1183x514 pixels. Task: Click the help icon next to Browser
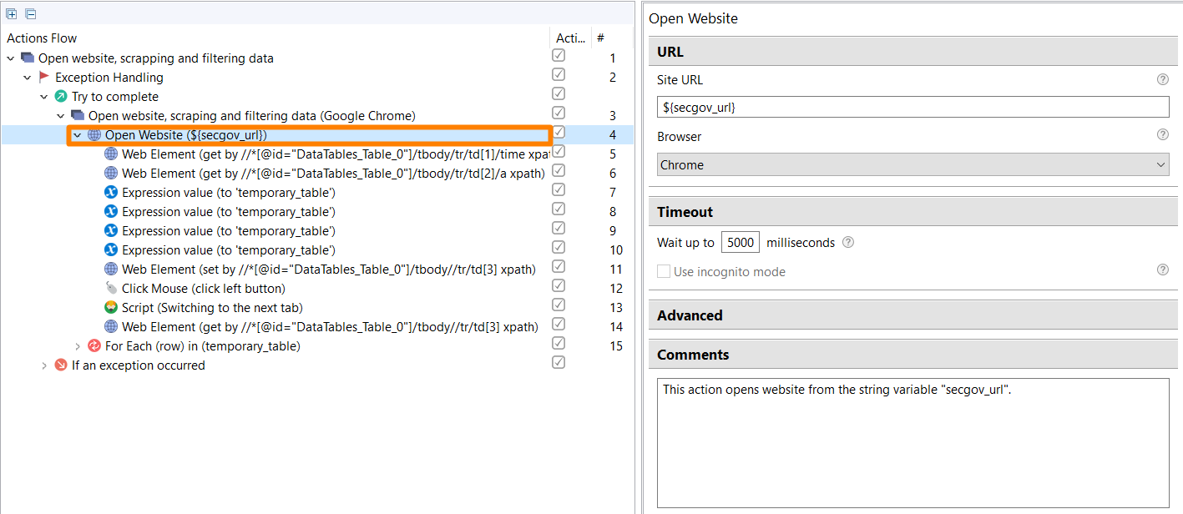point(1162,134)
